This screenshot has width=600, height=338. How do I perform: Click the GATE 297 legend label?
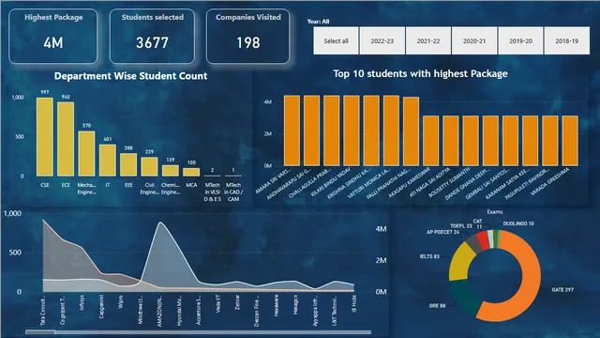coord(562,290)
